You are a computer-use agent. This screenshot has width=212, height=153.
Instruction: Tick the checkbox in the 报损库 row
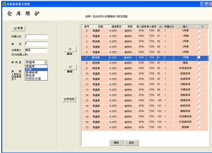pyautogui.click(x=199, y=127)
